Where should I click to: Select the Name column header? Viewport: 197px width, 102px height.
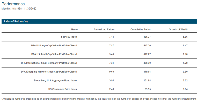click(74, 29)
